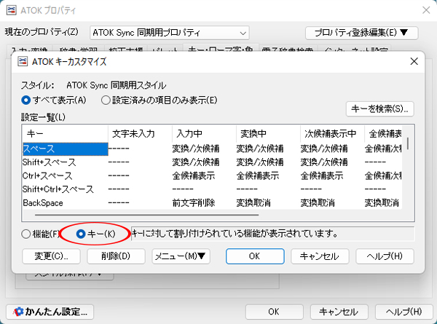Click 変換取消 in 変換中 column of BackSpace
Viewport: 437px width, 324px height.
click(x=253, y=203)
